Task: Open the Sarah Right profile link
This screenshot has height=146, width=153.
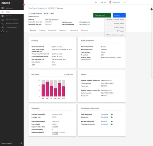Action: click(116, 2)
